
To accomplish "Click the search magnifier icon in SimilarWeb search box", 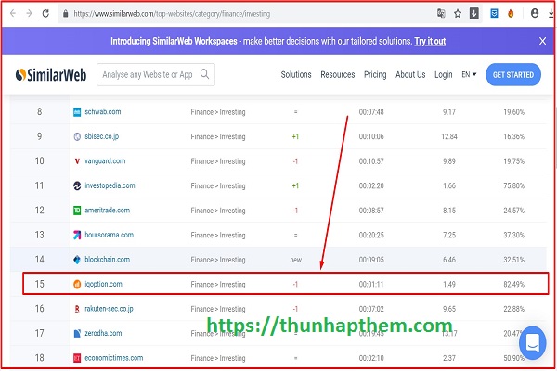I will point(204,74).
